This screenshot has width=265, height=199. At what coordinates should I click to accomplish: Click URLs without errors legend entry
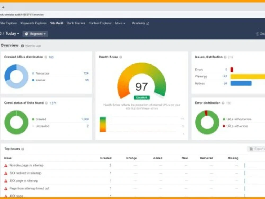pyautogui.click(x=237, y=119)
